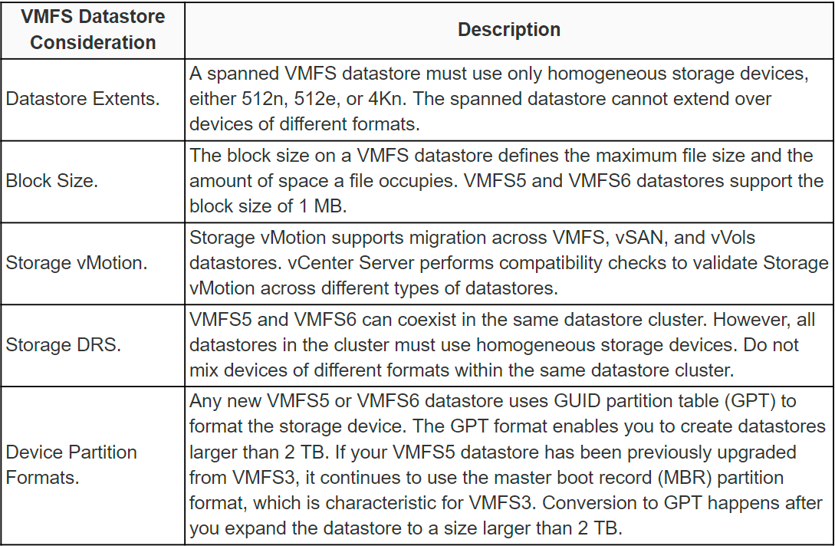Click the "Storage DRS." row label
835x546 pixels.
coord(64,344)
